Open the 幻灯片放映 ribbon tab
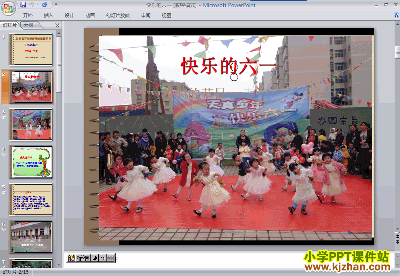Viewport: 400px width, 276px height. [118, 16]
